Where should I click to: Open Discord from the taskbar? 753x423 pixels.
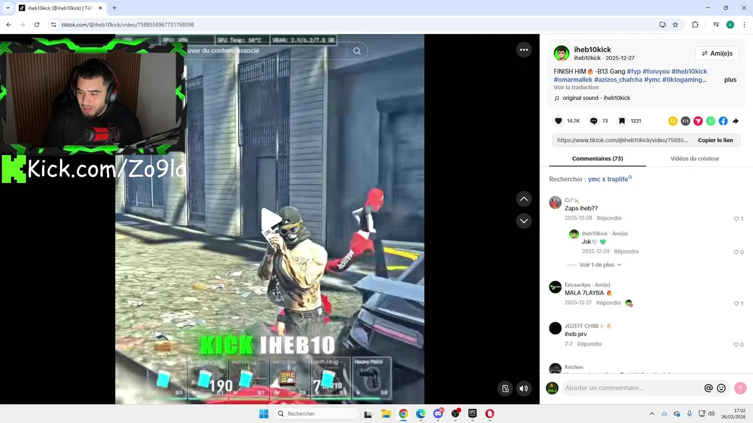438,414
